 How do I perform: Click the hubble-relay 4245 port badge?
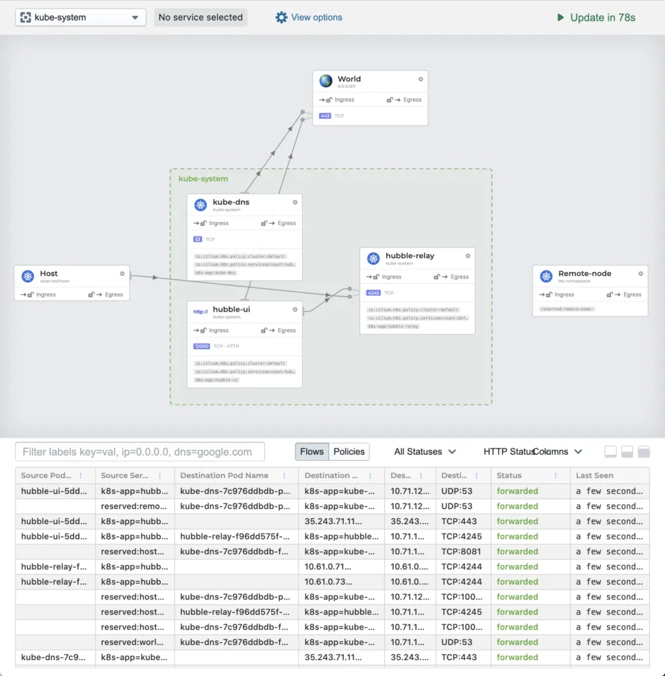pyautogui.click(x=373, y=292)
